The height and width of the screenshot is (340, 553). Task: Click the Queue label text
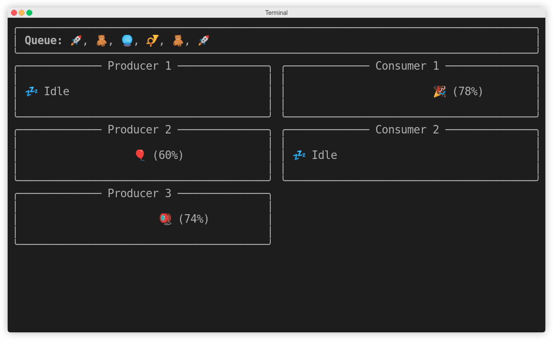pos(42,40)
